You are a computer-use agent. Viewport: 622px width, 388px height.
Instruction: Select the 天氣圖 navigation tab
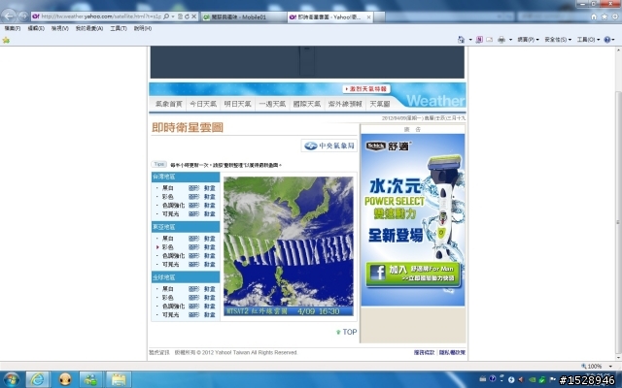pyautogui.click(x=380, y=104)
